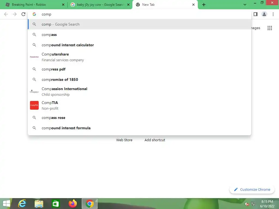Close the New Tab tab
Screen dimensions: 279x209
point(193,5)
